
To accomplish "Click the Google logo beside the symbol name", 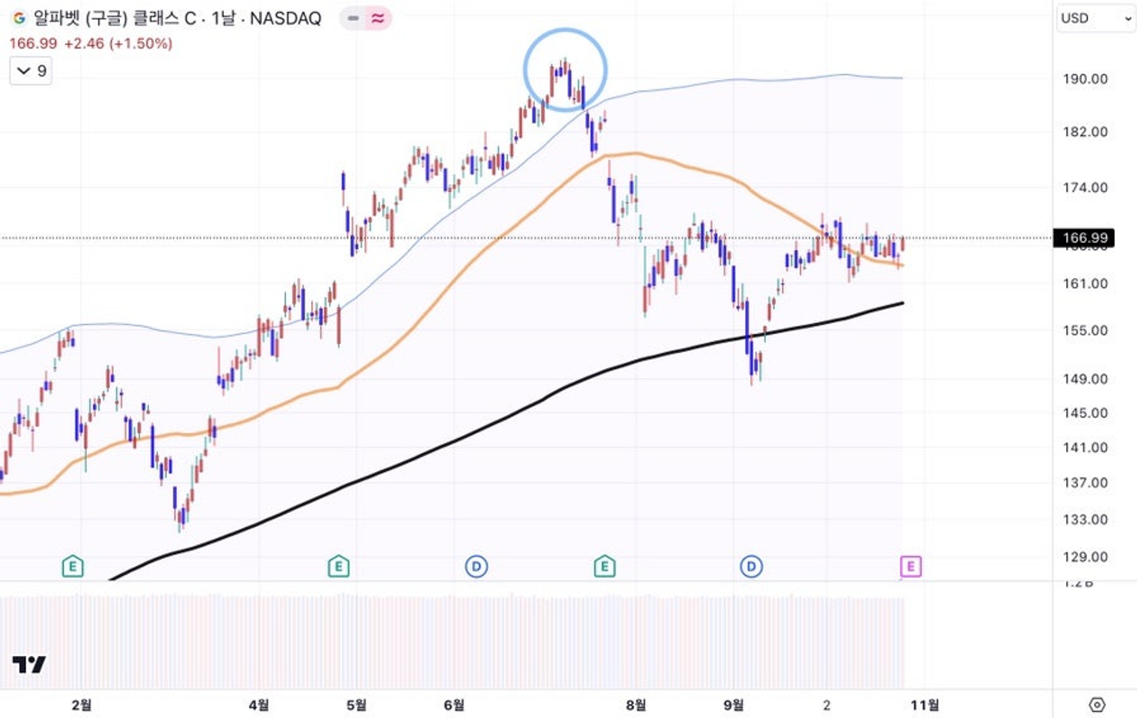I will coord(19,18).
